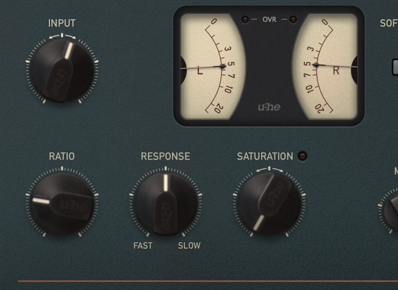
Task: Click the partially visible switch below SOF label
Action: 395,67
